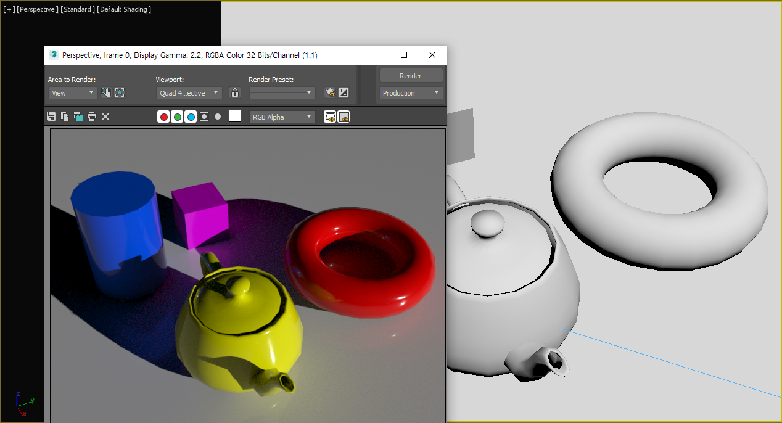
Task: Save the rendered image
Action: click(51, 117)
